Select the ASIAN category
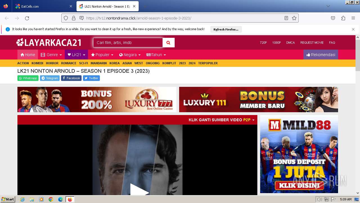 tap(127, 63)
